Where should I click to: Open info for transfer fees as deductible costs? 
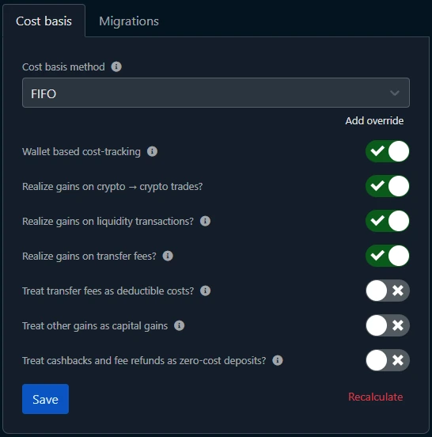point(205,291)
